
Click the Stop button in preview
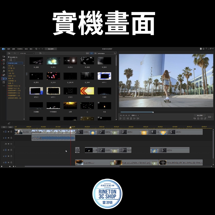click(124, 118)
